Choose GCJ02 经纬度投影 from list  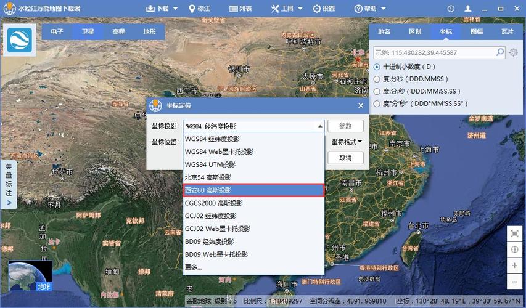(x=253, y=216)
